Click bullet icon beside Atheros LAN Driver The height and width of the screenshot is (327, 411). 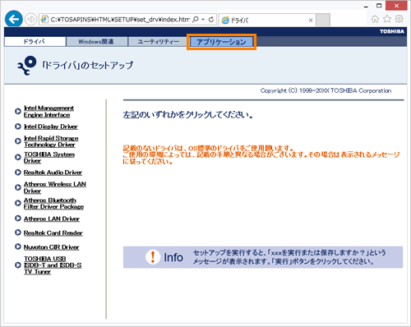coord(18,219)
